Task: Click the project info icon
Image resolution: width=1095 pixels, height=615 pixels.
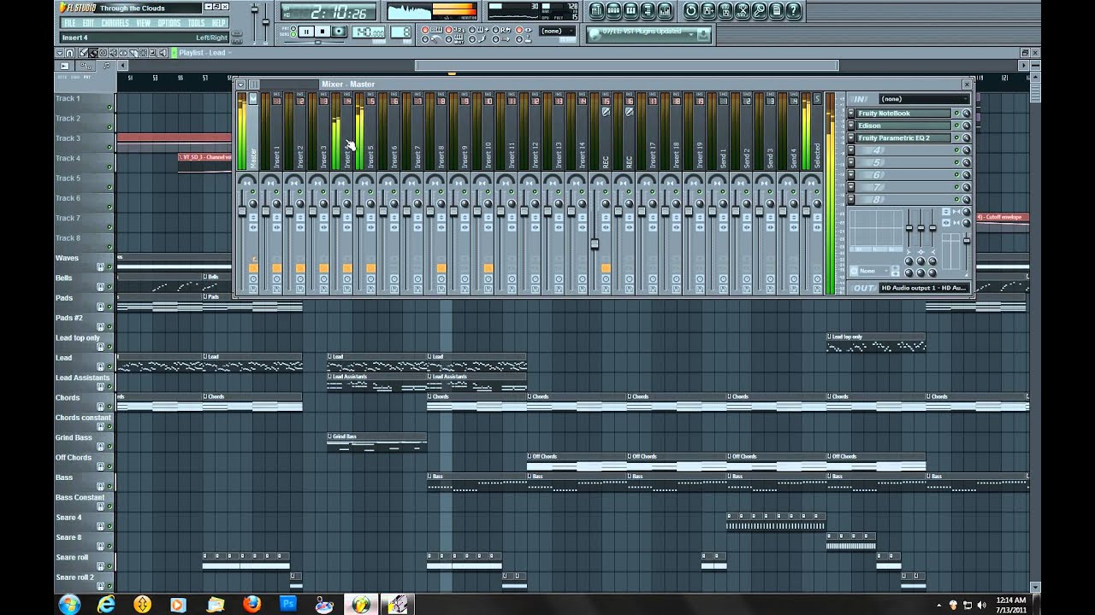Action: coord(776,10)
